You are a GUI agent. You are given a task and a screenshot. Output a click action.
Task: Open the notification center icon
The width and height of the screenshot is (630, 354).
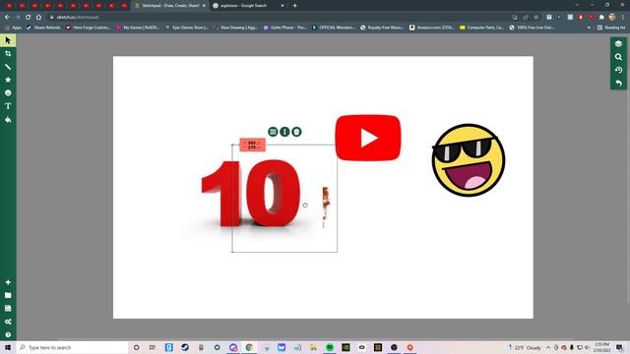(x=619, y=347)
